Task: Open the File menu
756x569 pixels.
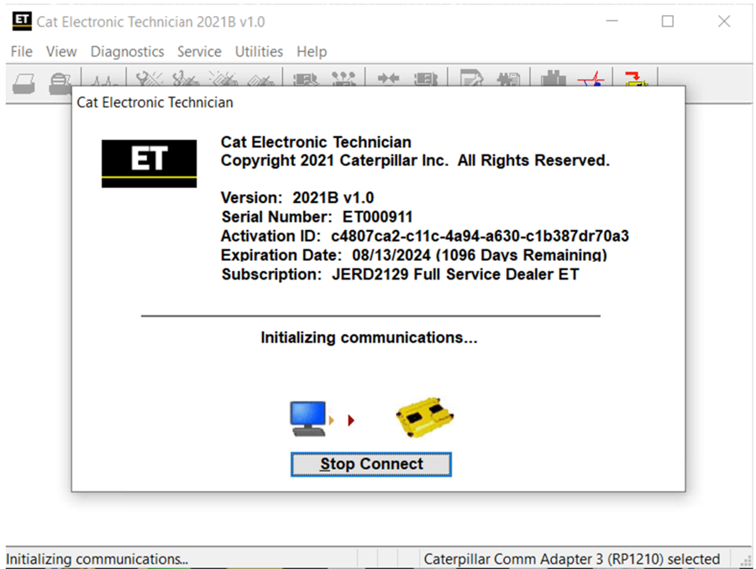Action: coord(22,51)
